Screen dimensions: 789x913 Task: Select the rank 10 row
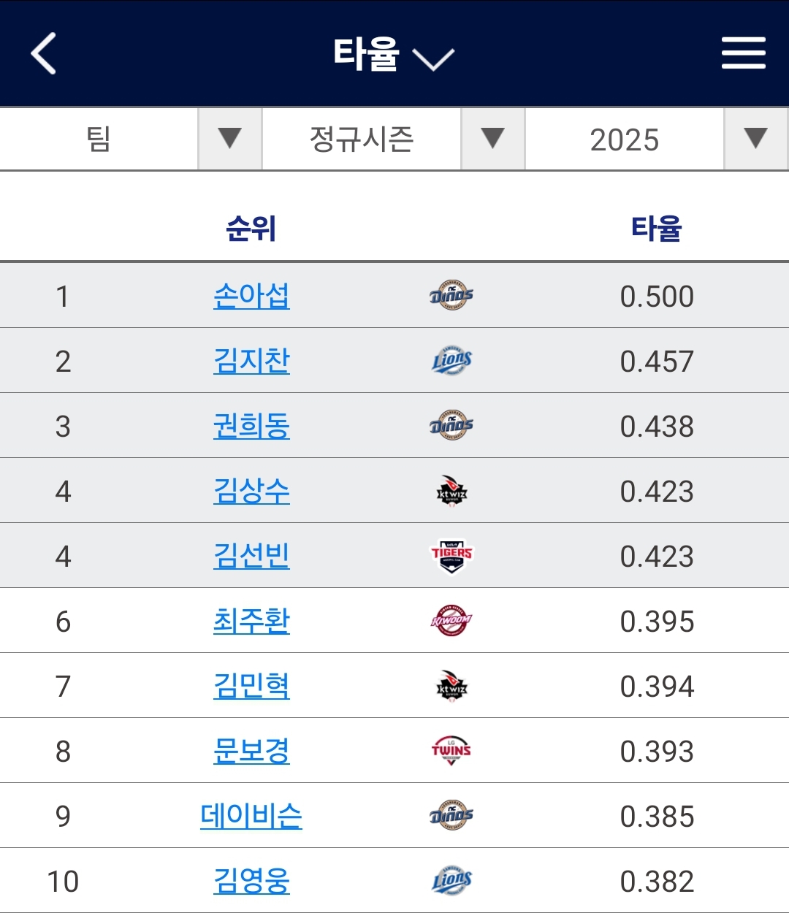394,881
